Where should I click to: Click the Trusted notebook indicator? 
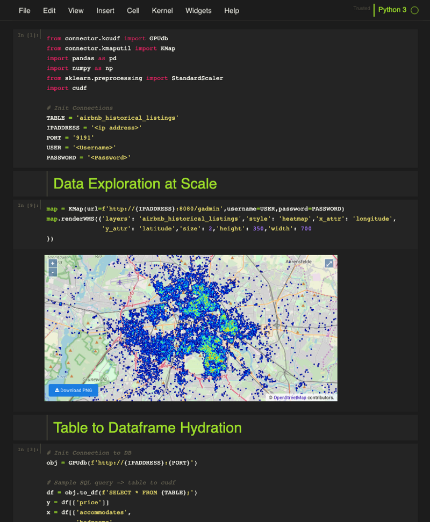[x=362, y=9]
